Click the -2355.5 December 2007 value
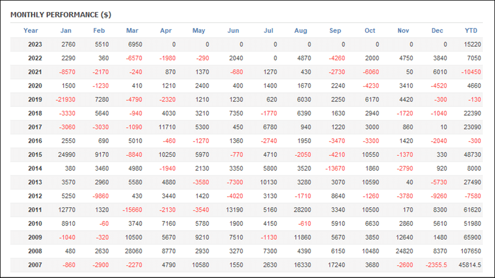Viewport: 495px width, 278px height. 436,265
